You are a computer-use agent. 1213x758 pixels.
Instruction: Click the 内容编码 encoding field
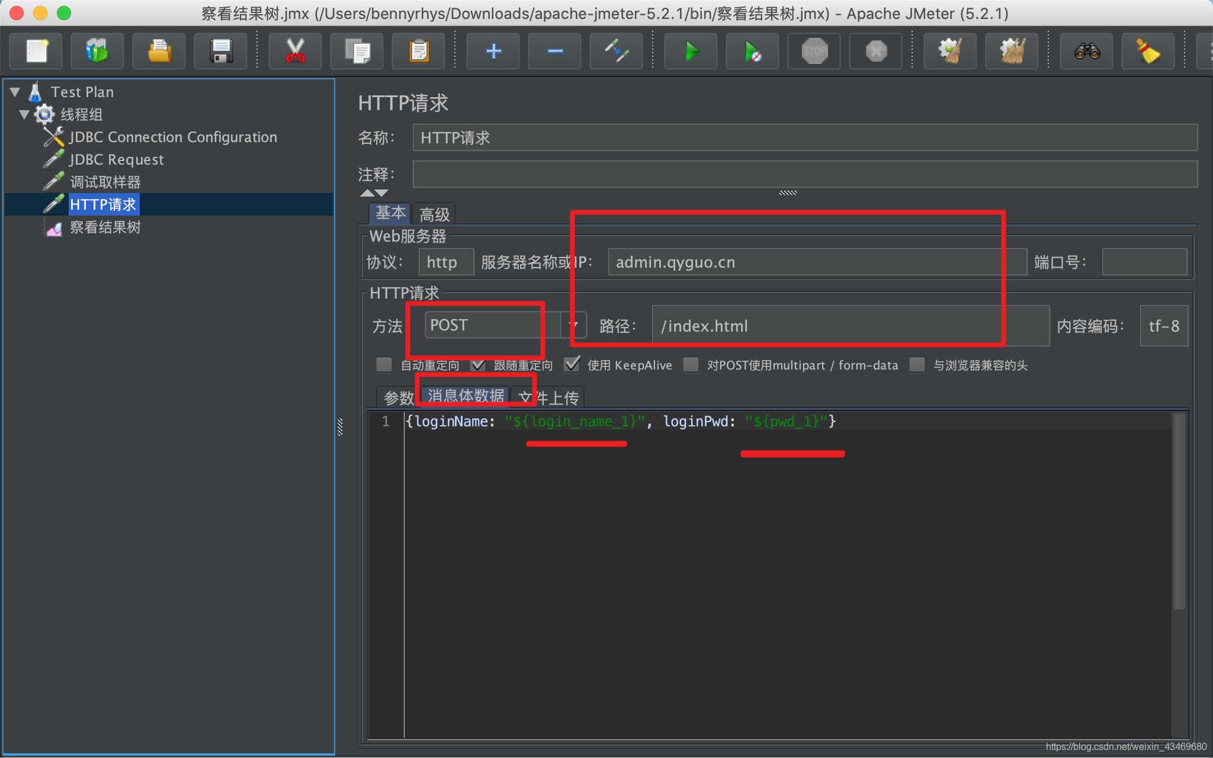1164,326
